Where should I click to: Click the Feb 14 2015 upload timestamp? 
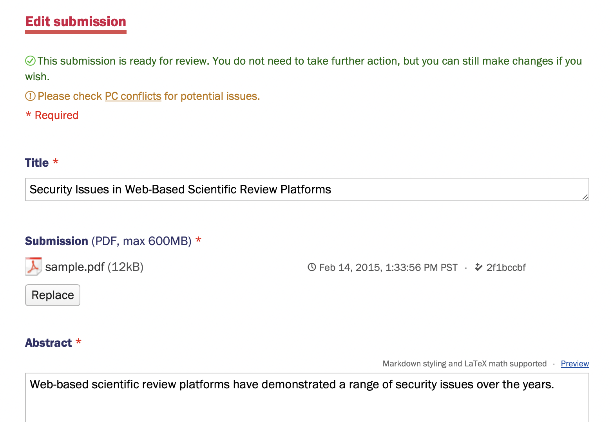388,267
